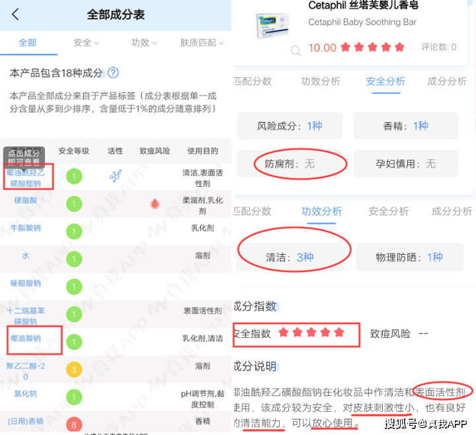
Task: Switch to 安全分析 tab in upper panel
Action: point(385,81)
